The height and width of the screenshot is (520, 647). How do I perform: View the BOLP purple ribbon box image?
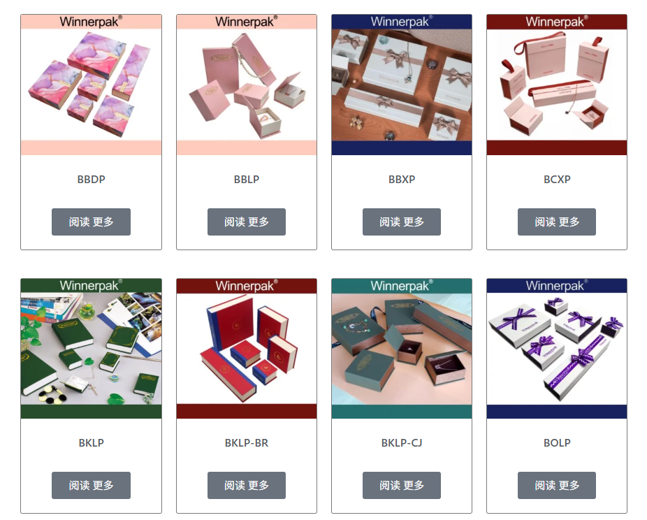[x=557, y=349]
